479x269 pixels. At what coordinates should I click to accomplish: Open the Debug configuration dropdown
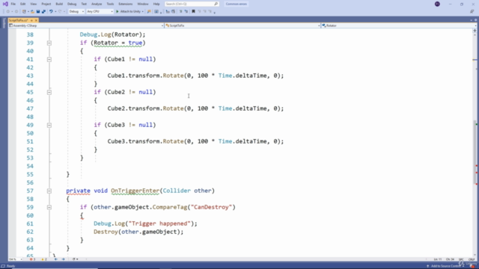(76, 12)
